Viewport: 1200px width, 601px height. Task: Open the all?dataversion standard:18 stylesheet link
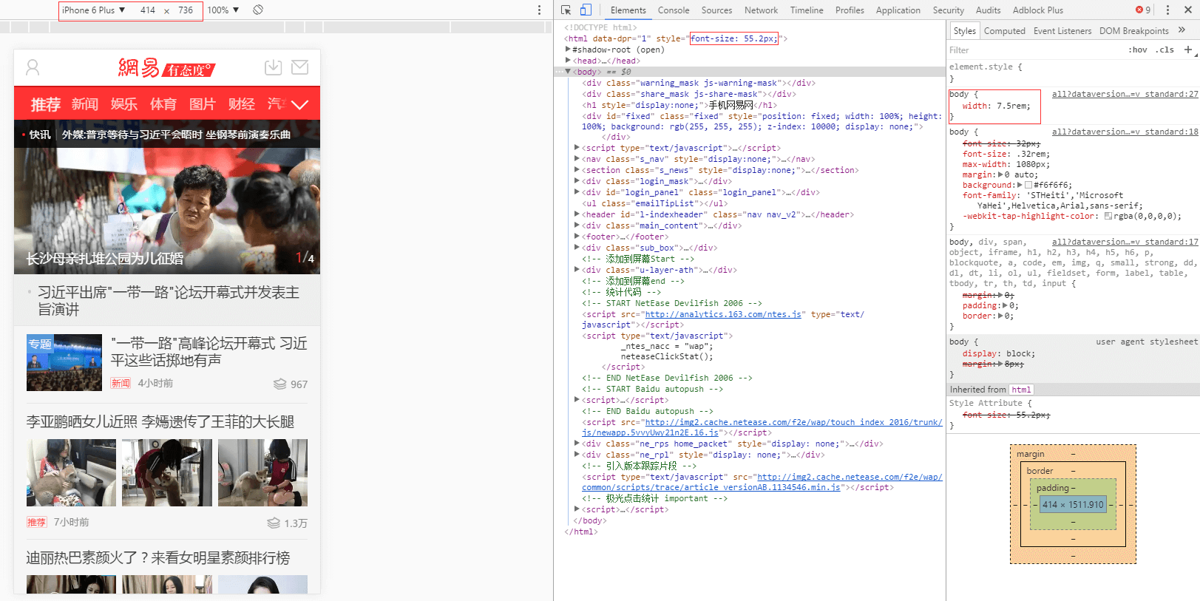(x=1125, y=132)
